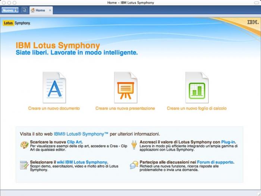Click the plug icon next to Plug-in

tap(134, 145)
